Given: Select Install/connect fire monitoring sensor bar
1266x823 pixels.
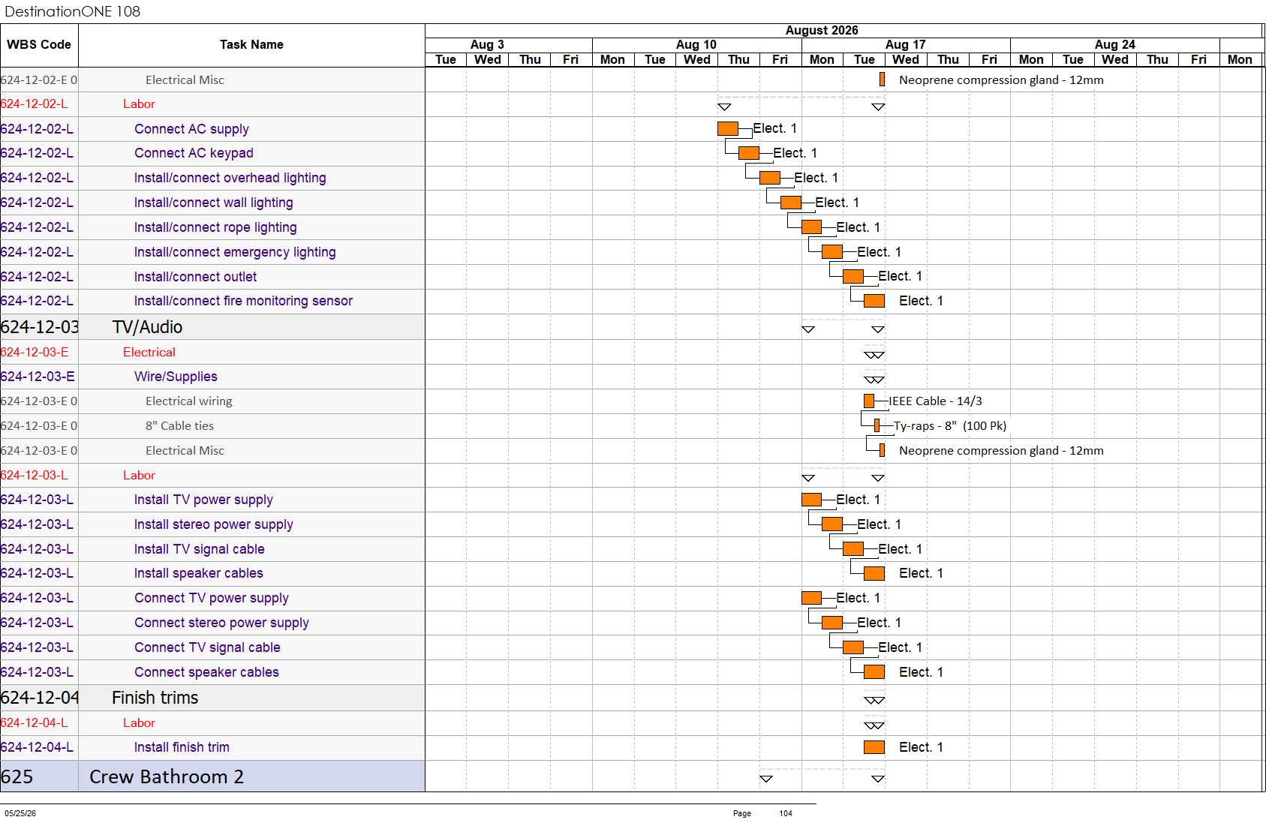Looking at the screenshot, I should coord(874,301).
